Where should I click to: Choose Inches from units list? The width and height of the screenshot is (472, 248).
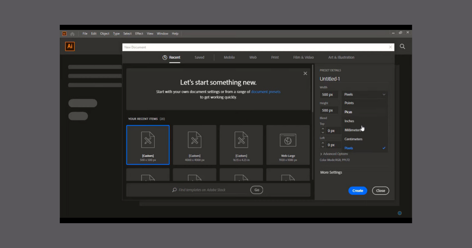(365, 121)
